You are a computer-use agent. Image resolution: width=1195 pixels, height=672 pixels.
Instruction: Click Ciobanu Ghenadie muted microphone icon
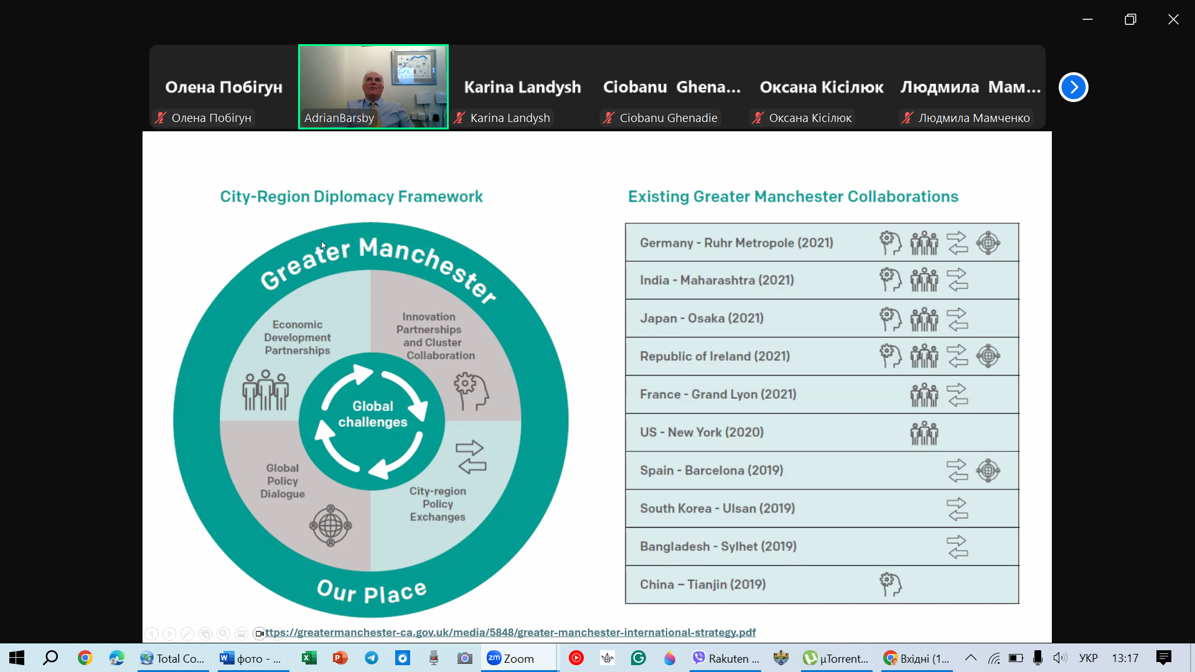click(x=609, y=118)
